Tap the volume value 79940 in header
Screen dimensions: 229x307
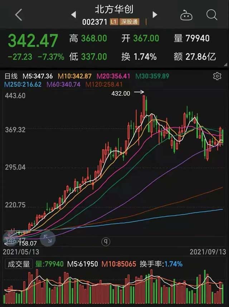(x=198, y=38)
